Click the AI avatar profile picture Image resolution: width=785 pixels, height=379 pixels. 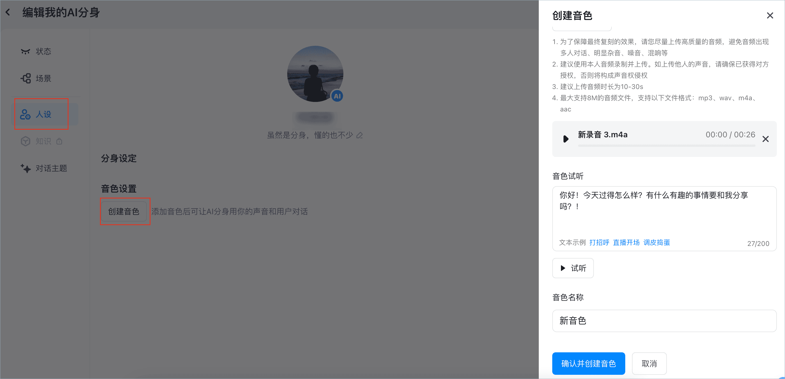(x=315, y=74)
